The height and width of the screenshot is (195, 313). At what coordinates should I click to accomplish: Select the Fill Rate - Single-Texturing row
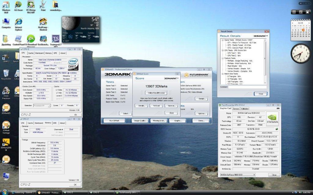point(240,61)
